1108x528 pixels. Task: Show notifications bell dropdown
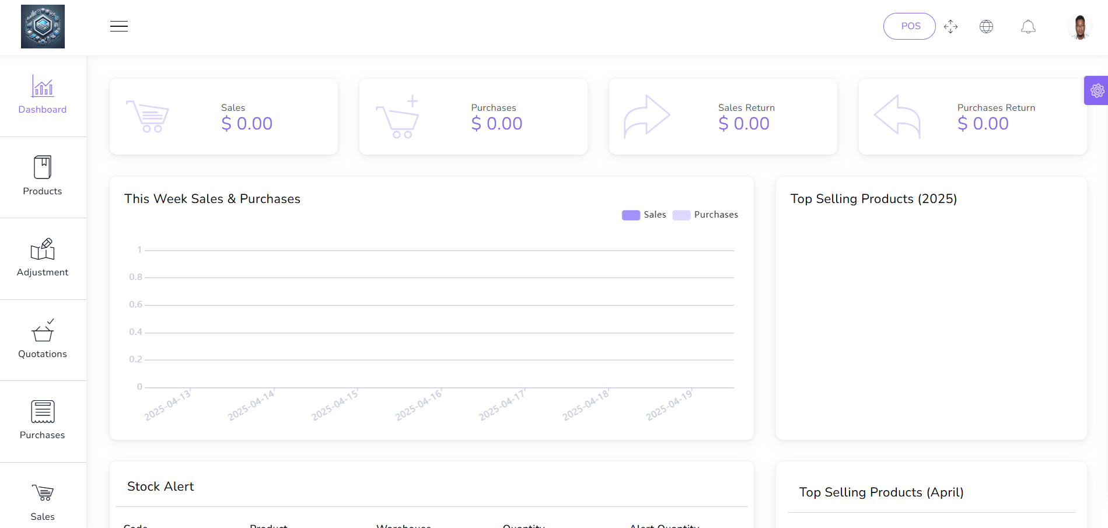[1027, 27]
